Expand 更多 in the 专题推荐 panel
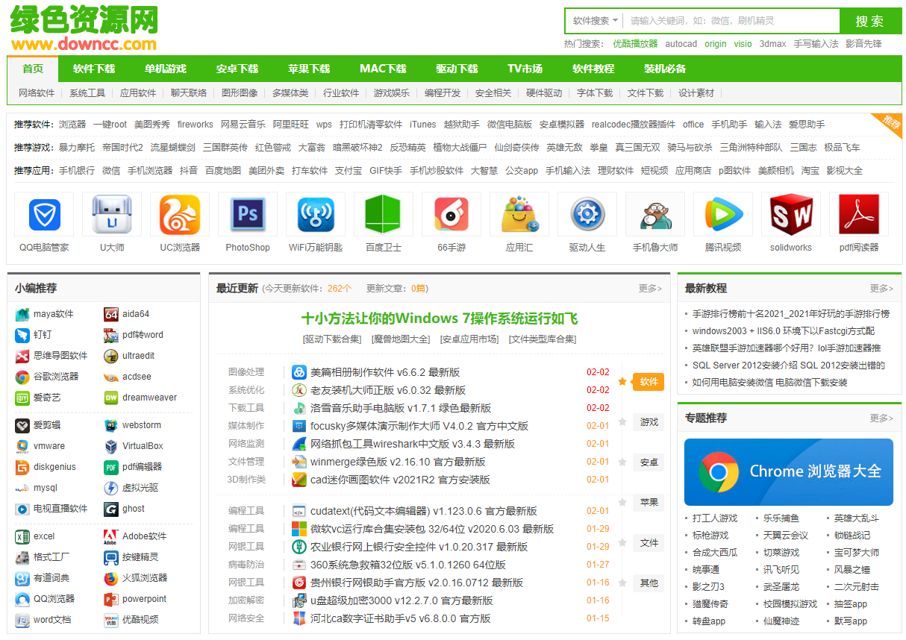The width and height of the screenshot is (906, 640). coord(879,418)
